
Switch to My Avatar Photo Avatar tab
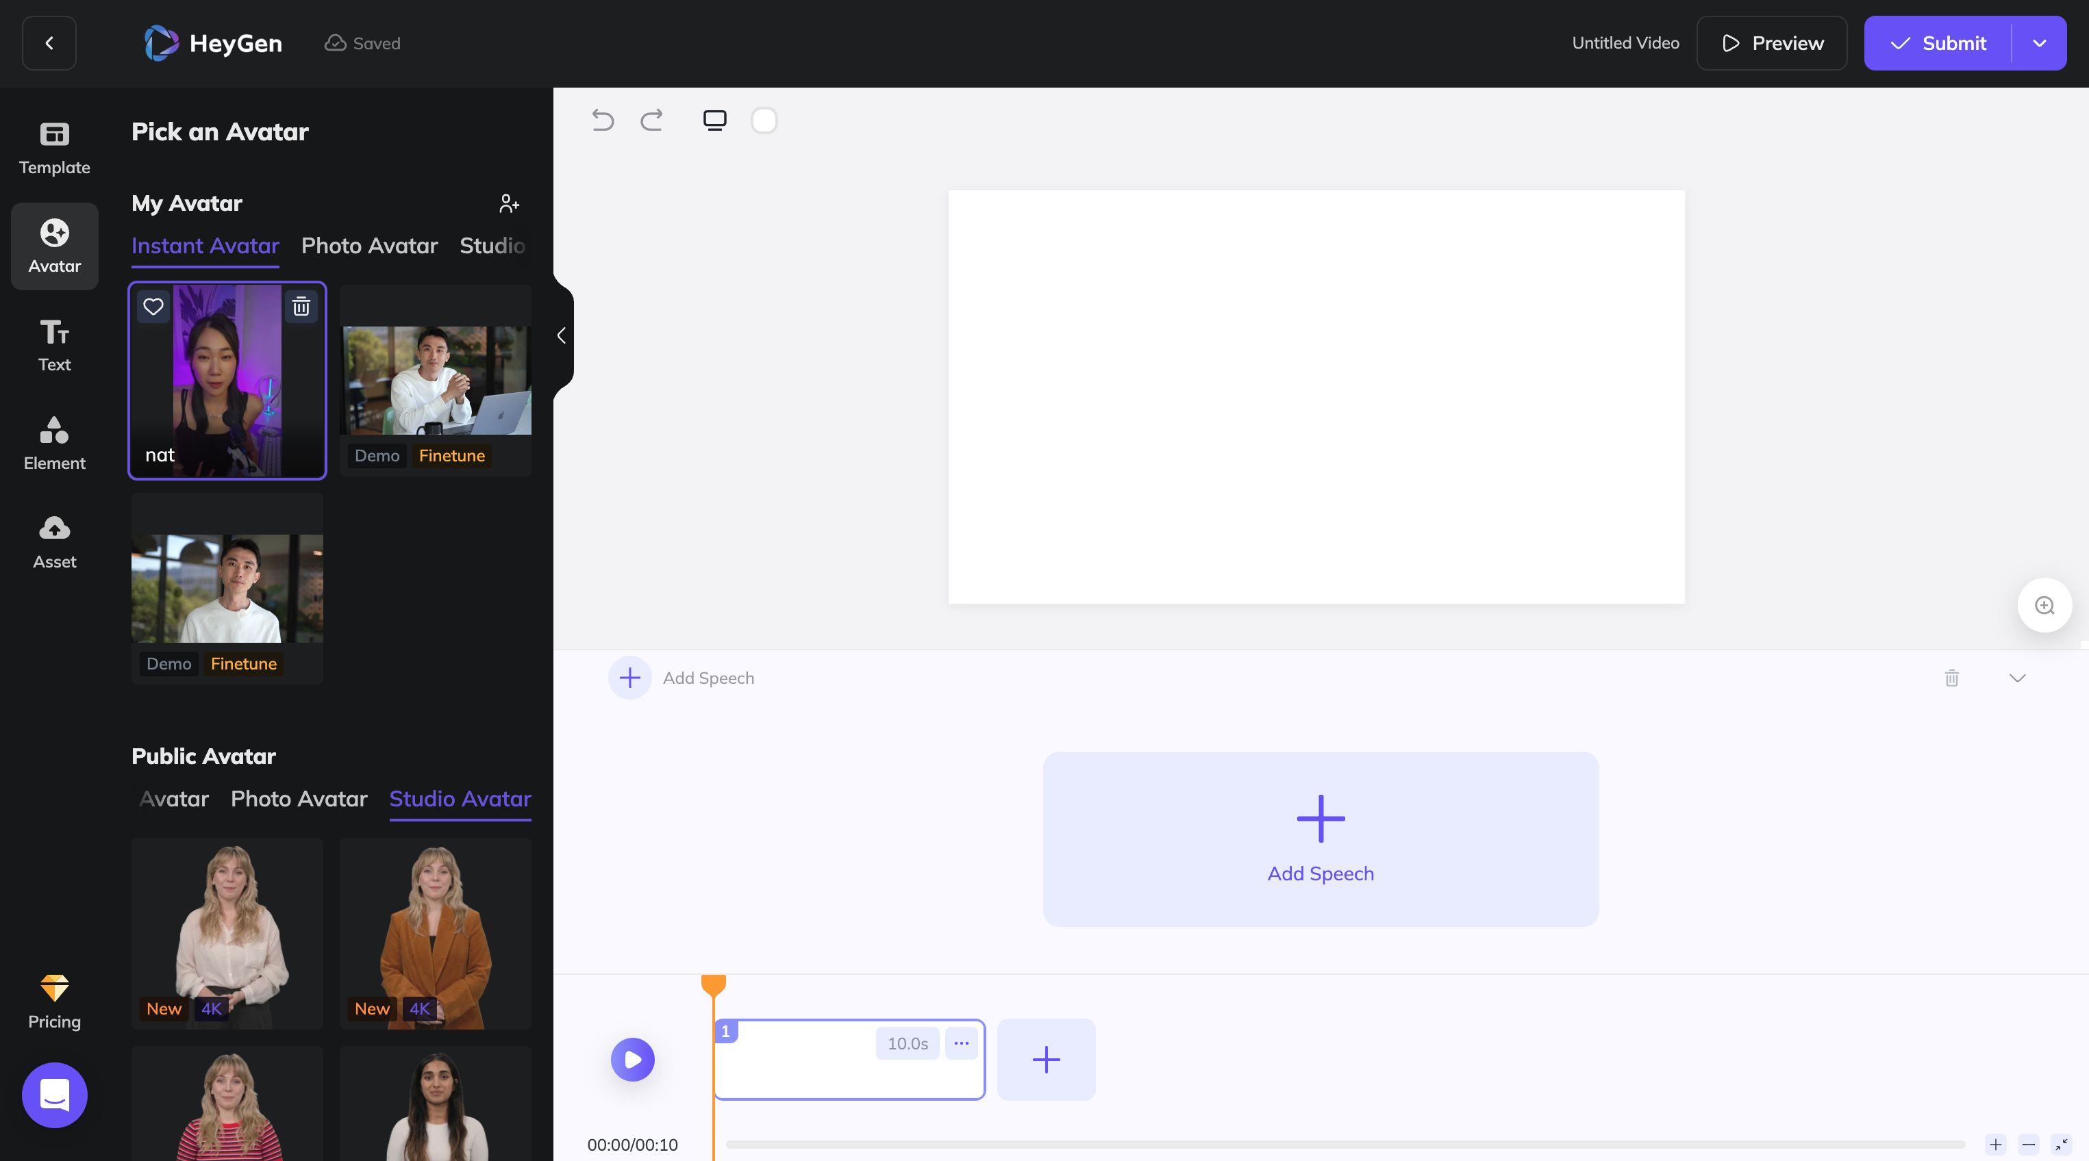pos(370,246)
